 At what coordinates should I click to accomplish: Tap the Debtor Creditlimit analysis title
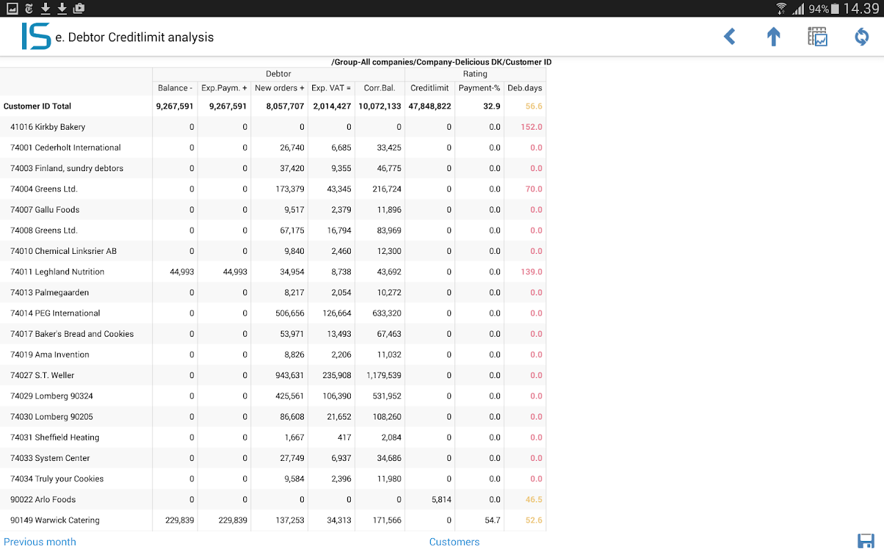point(135,37)
